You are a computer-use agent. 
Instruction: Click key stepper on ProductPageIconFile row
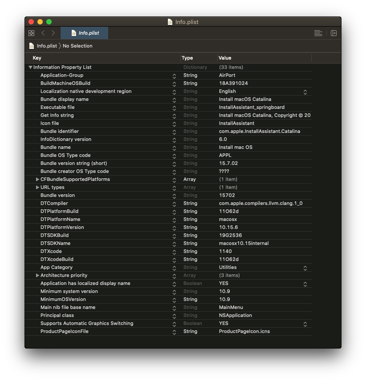pos(174,332)
